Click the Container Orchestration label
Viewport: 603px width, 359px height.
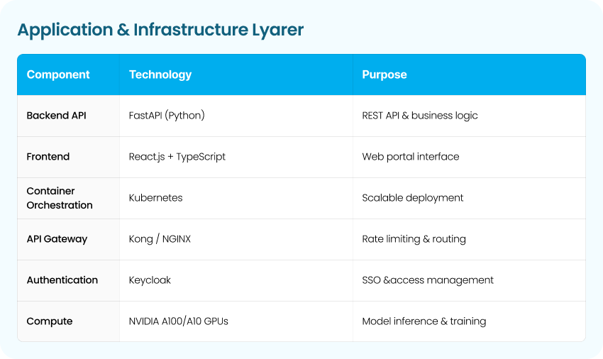60,198
